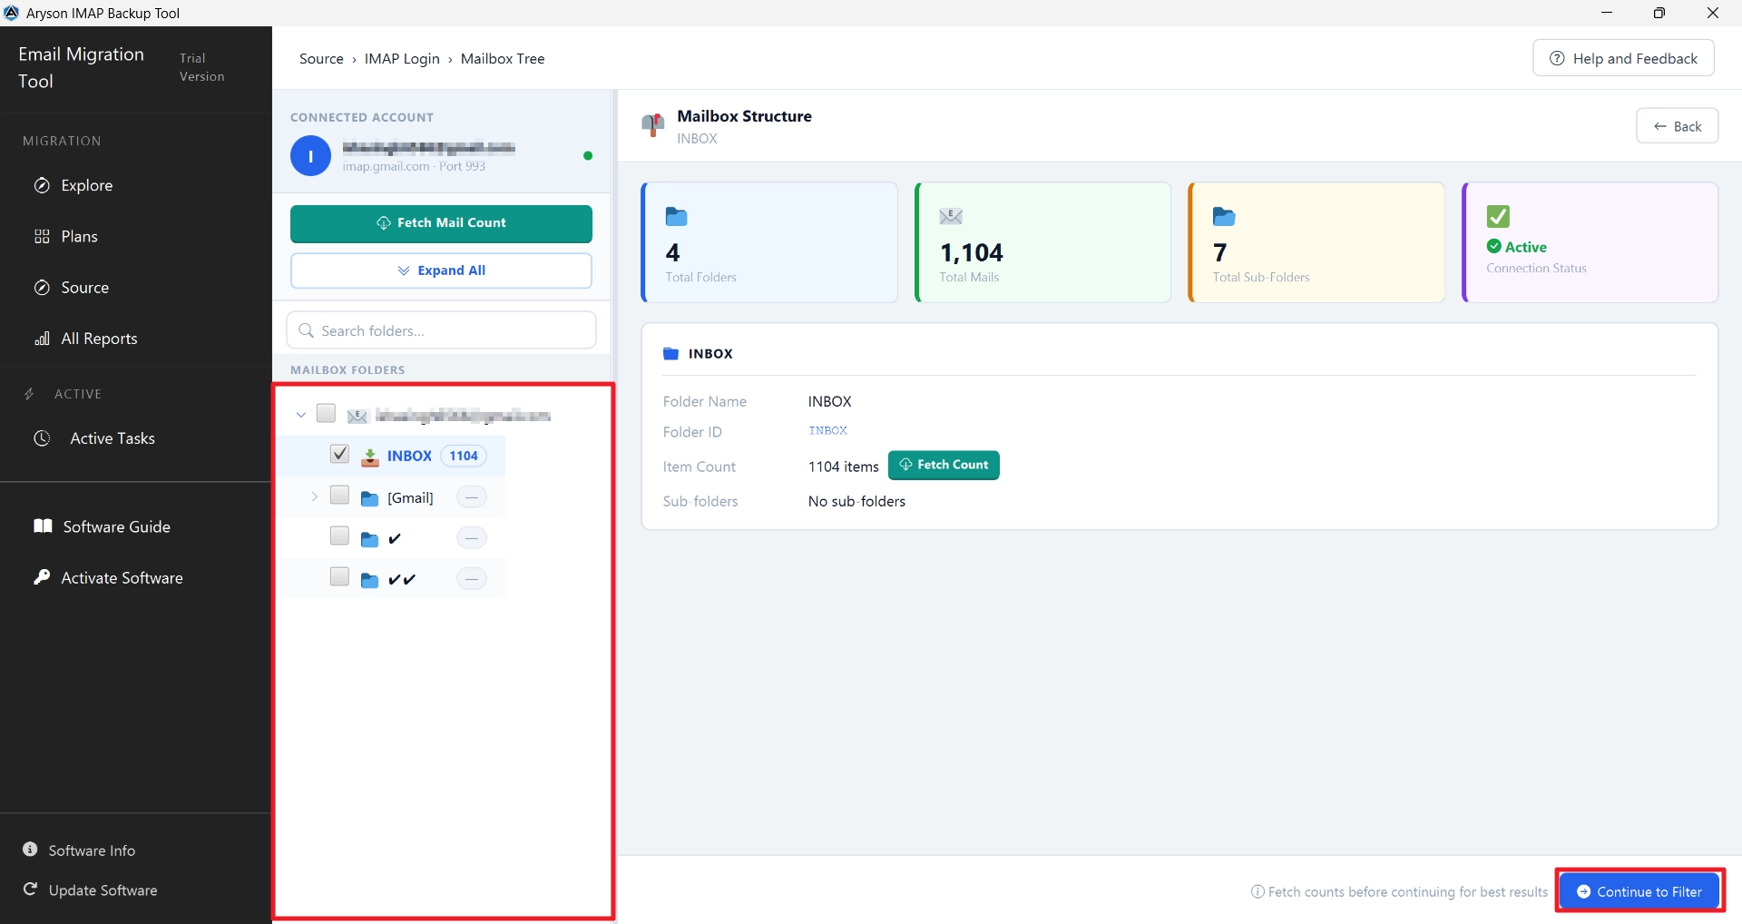Click the Plans grid icon
1742x924 pixels.
[x=42, y=237]
